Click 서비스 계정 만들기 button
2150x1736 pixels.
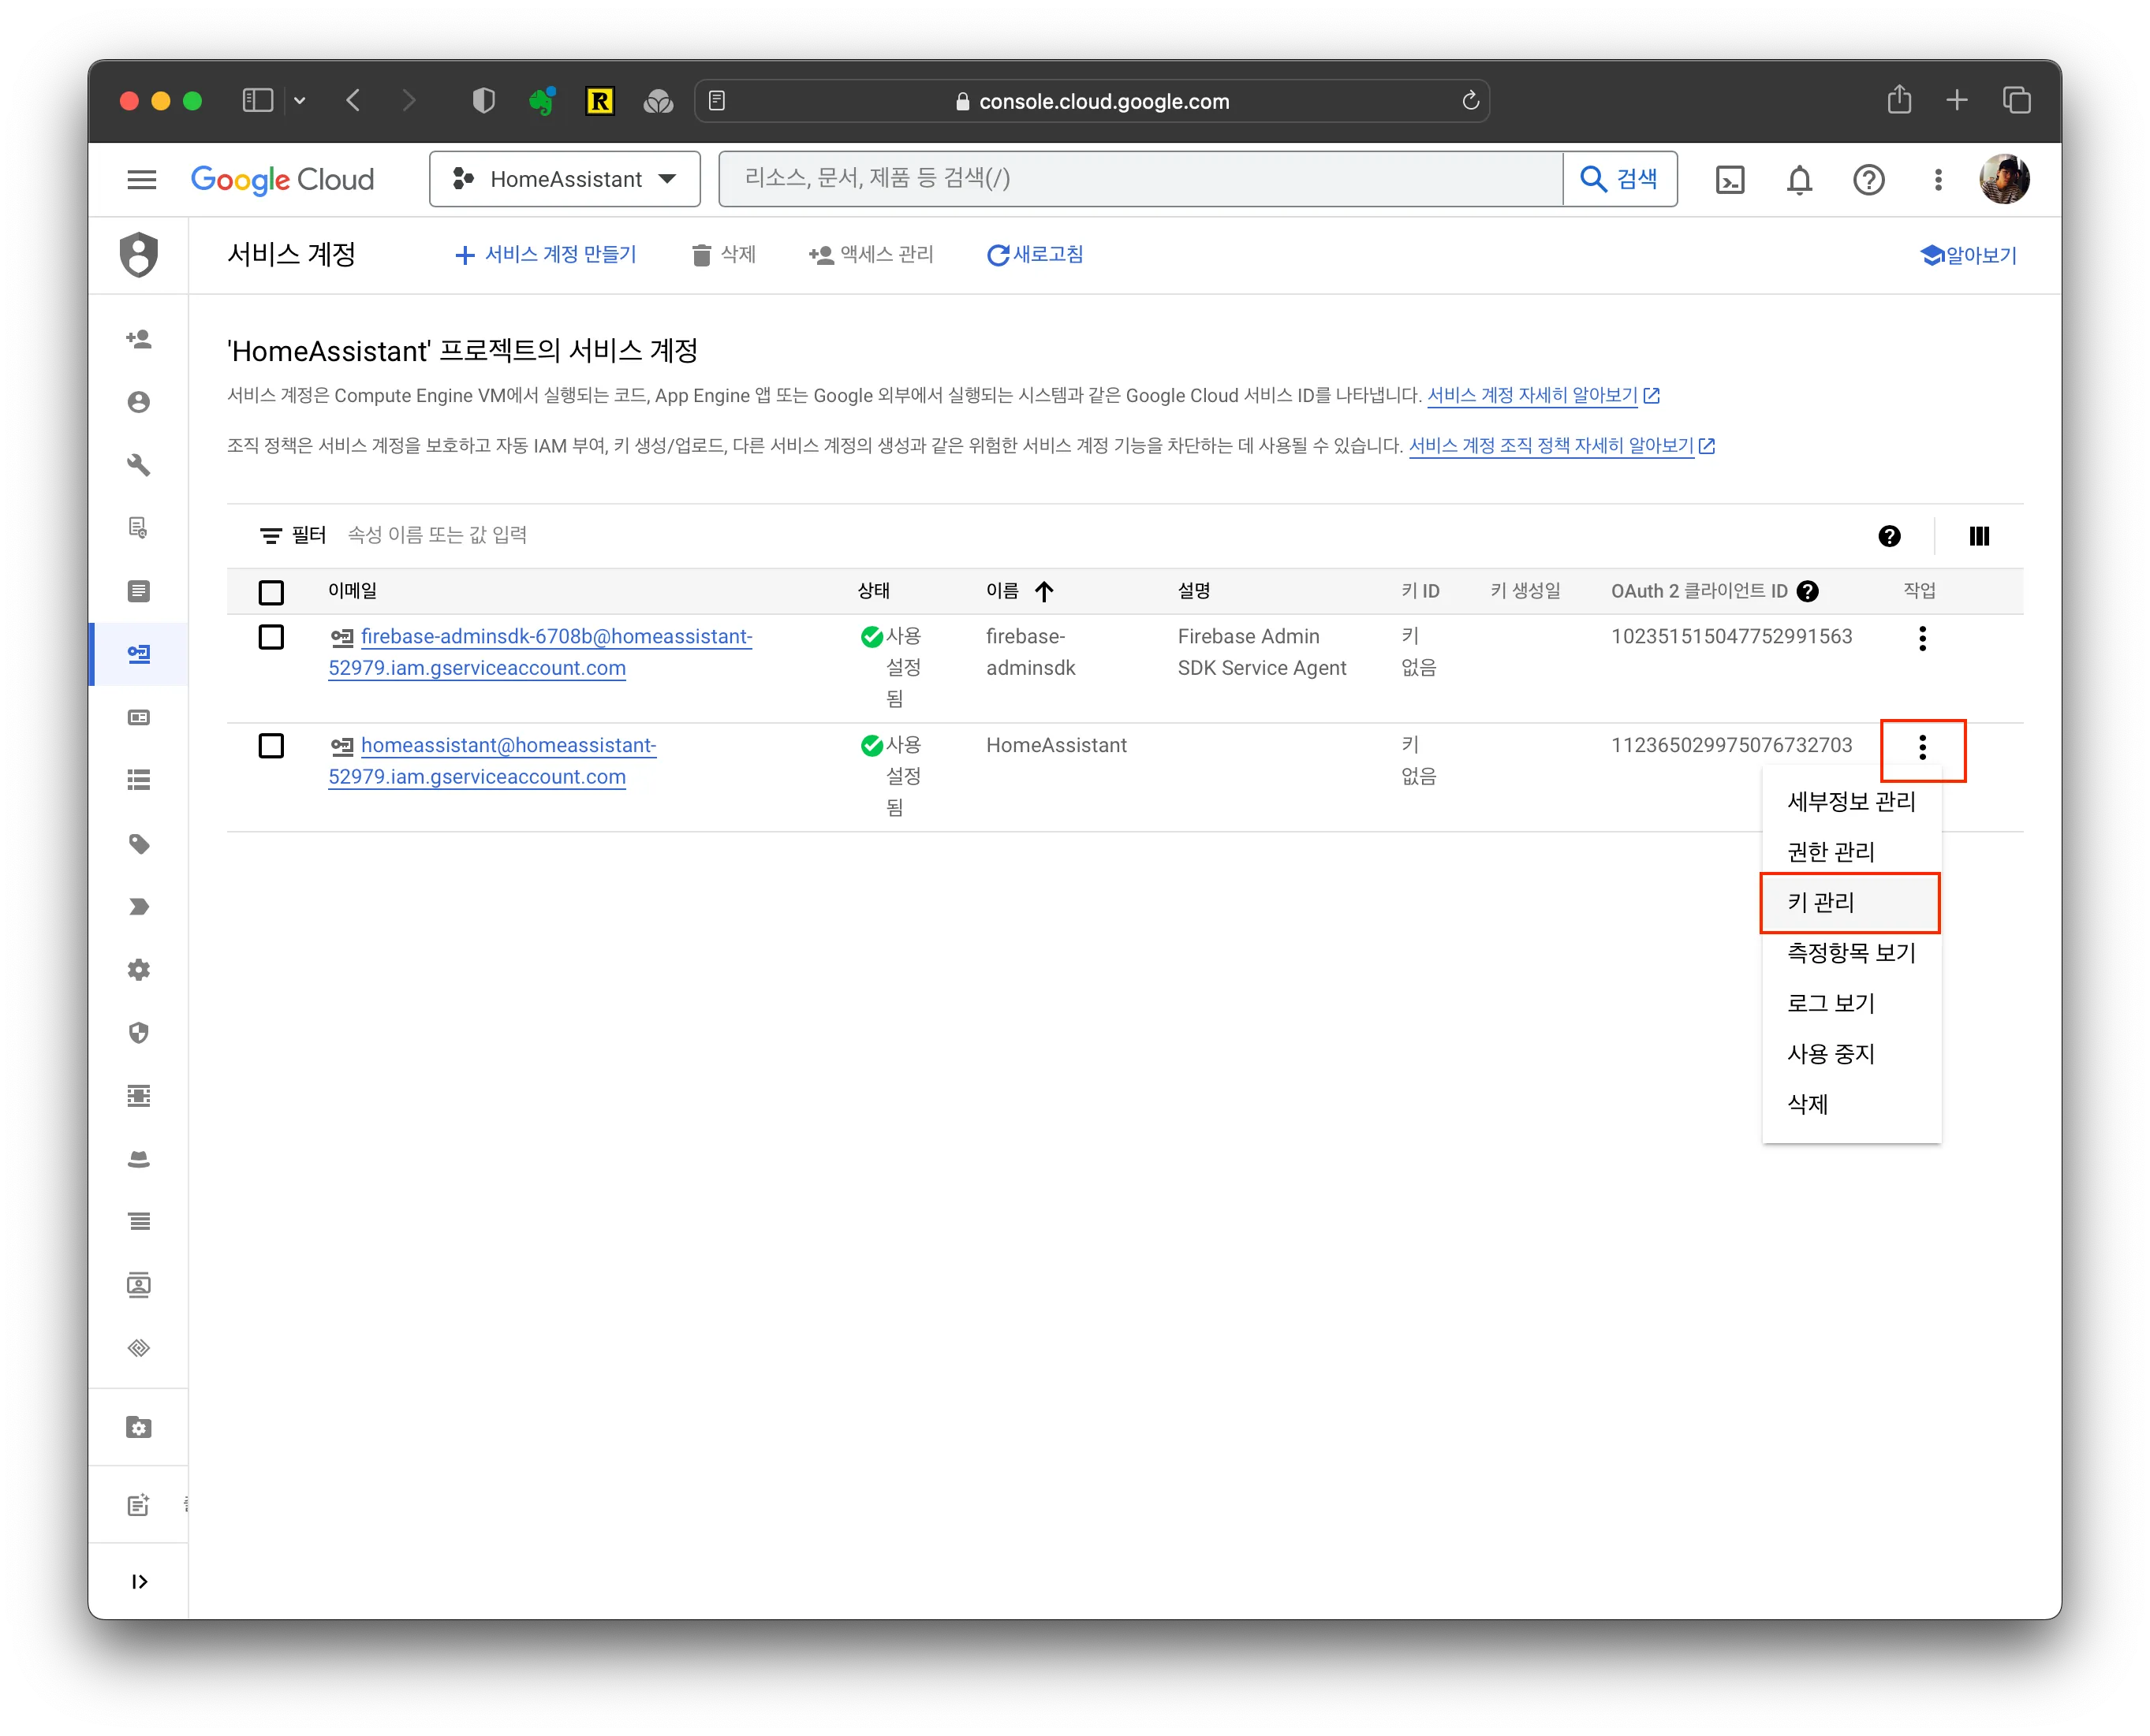tap(545, 255)
